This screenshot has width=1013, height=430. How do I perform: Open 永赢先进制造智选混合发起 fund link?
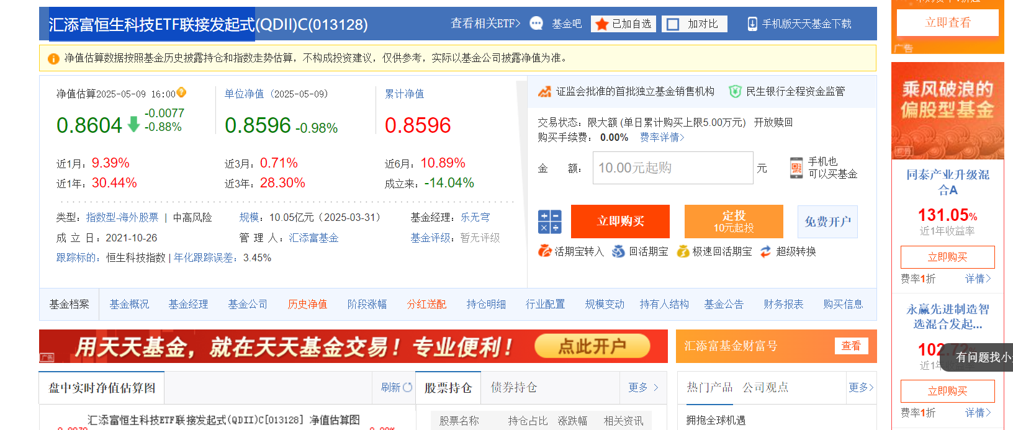click(x=948, y=316)
